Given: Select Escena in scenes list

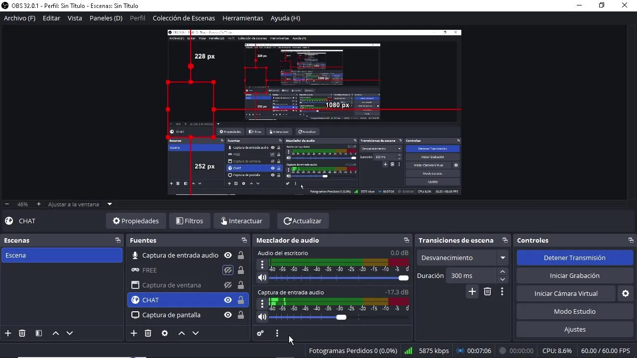Looking at the screenshot, I should [x=62, y=255].
